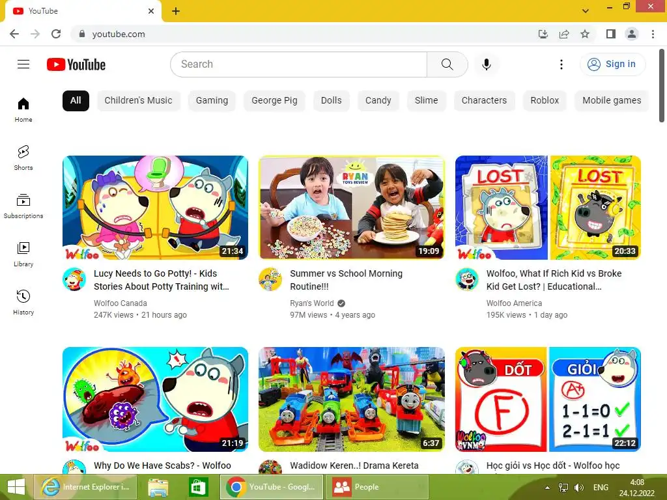Open Thomas trains video thumbnail 6:37

pos(351,399)
